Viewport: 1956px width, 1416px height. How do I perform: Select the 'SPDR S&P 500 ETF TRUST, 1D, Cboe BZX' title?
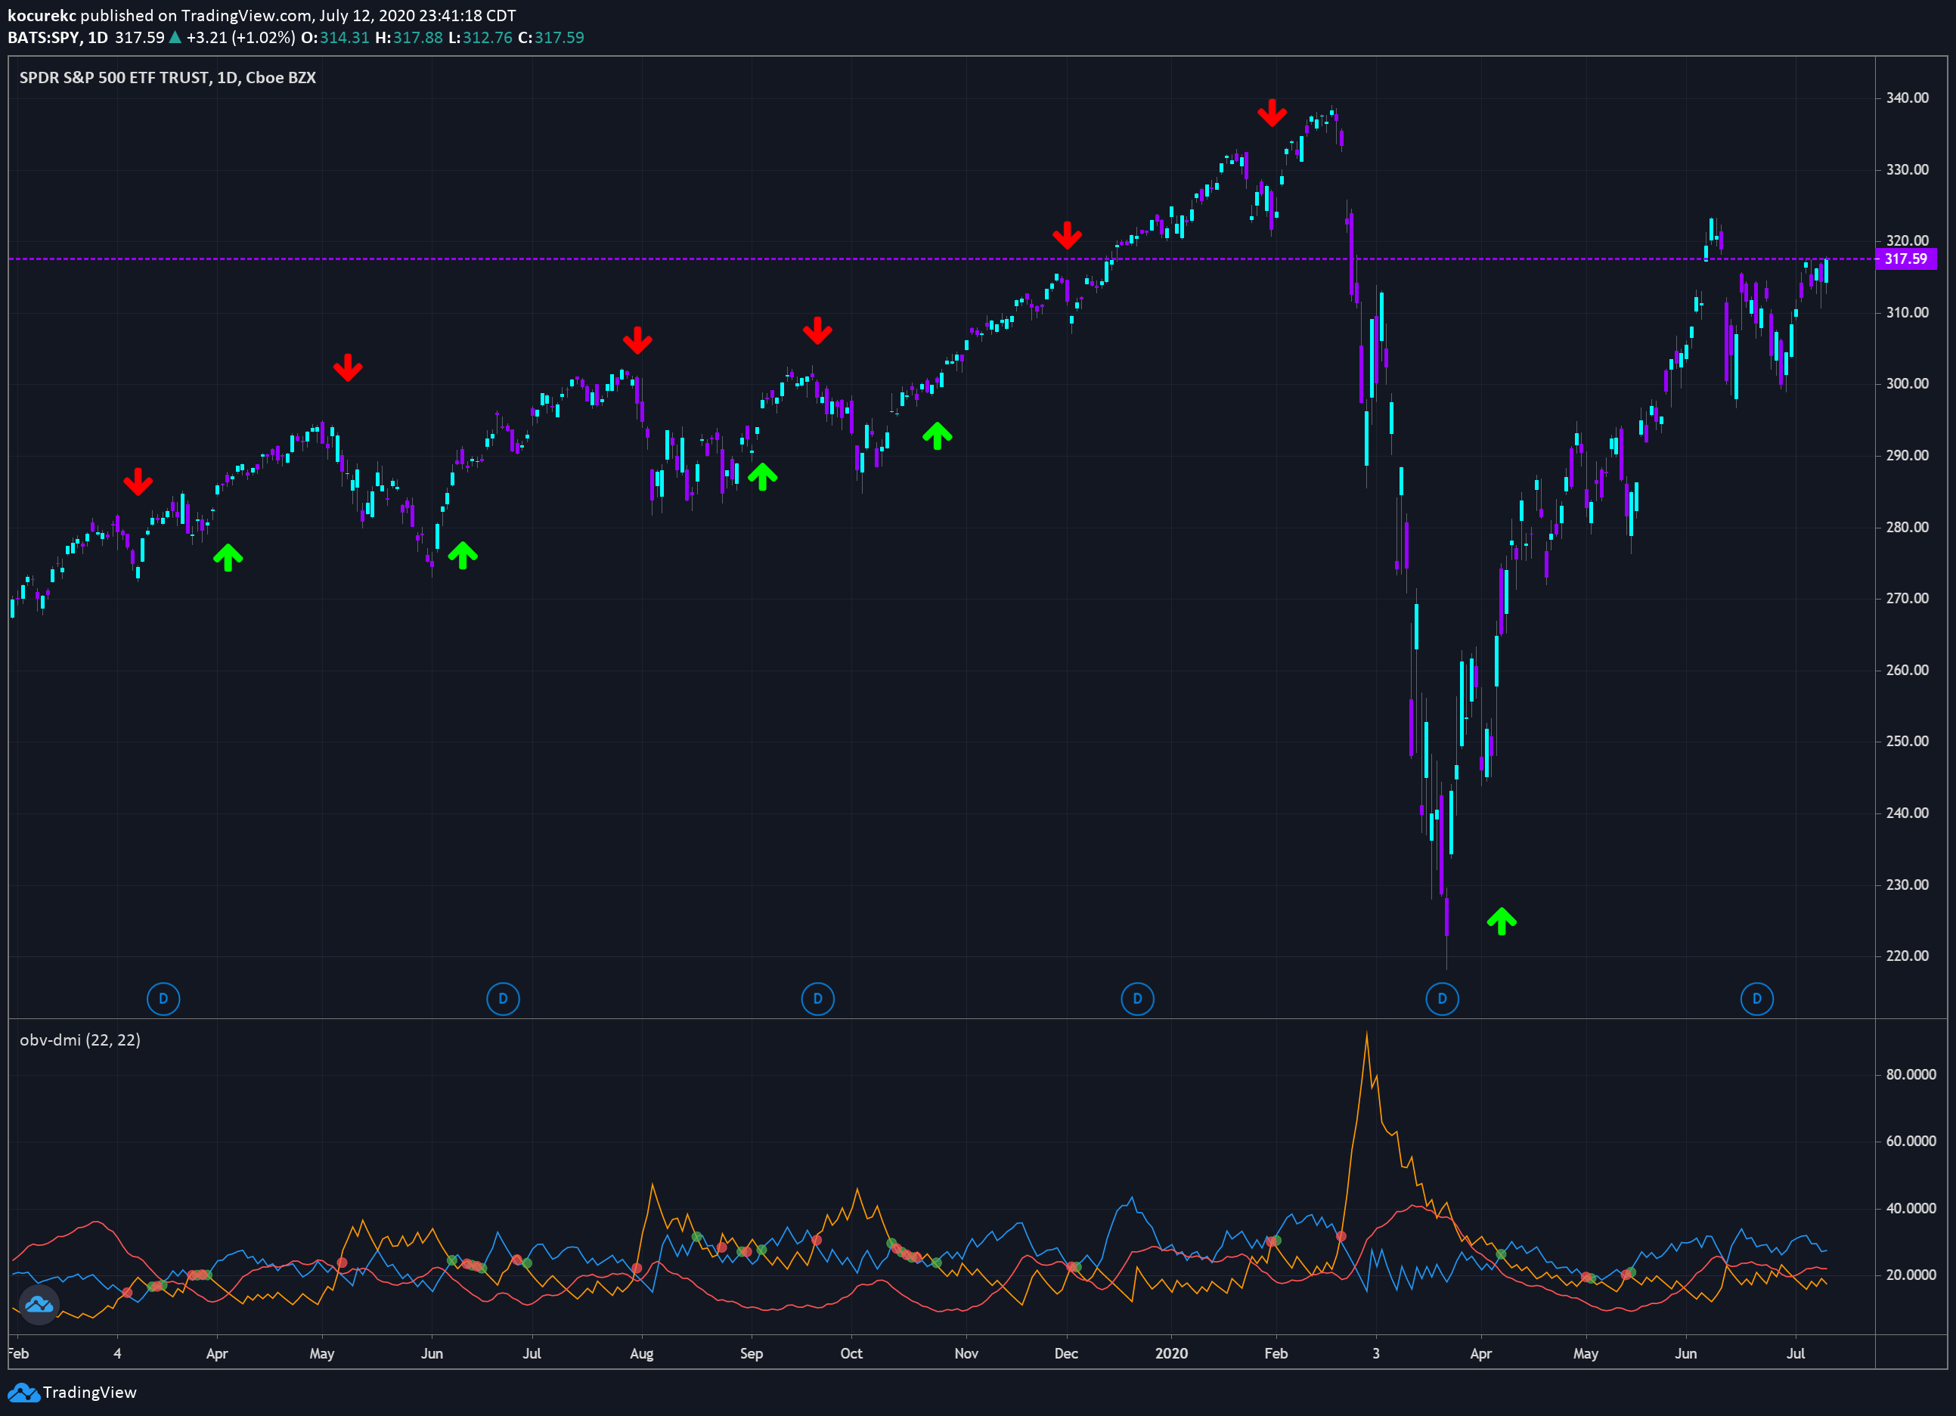(167, 78)
